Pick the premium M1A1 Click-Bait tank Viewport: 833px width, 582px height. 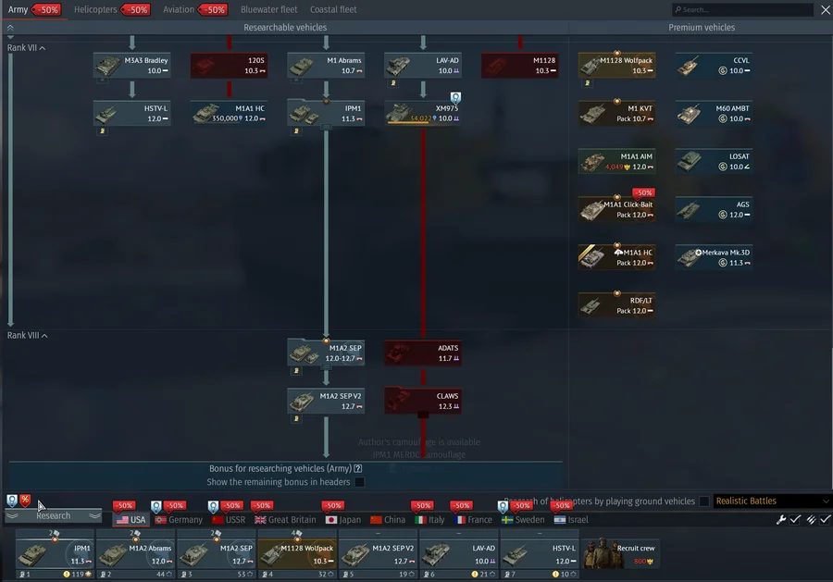[616, 209]
